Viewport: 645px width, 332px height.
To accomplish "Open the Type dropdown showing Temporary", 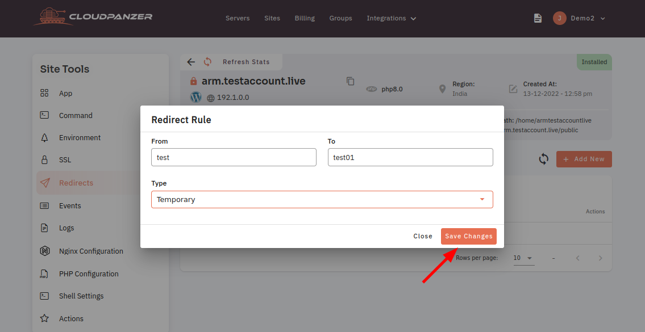I will [322, 200].
